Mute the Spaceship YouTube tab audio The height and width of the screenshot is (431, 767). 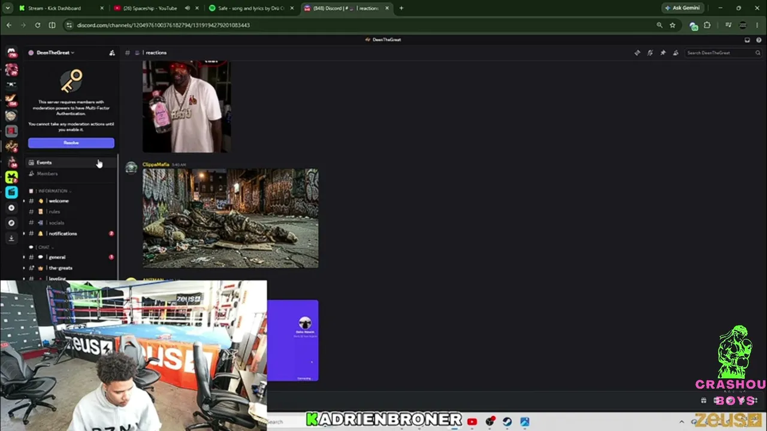187,8
